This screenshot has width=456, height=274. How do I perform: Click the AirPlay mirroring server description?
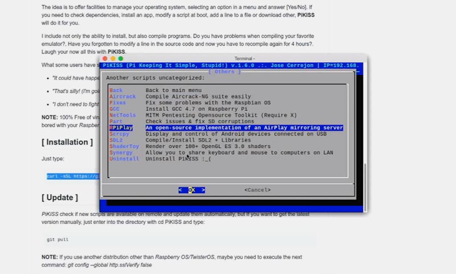[x=245, y=127]
